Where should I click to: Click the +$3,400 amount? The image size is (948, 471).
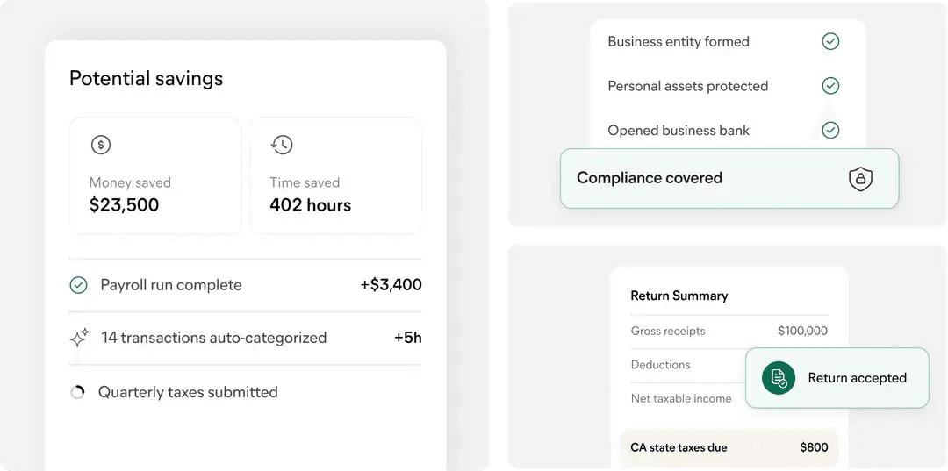click(391, 285)
